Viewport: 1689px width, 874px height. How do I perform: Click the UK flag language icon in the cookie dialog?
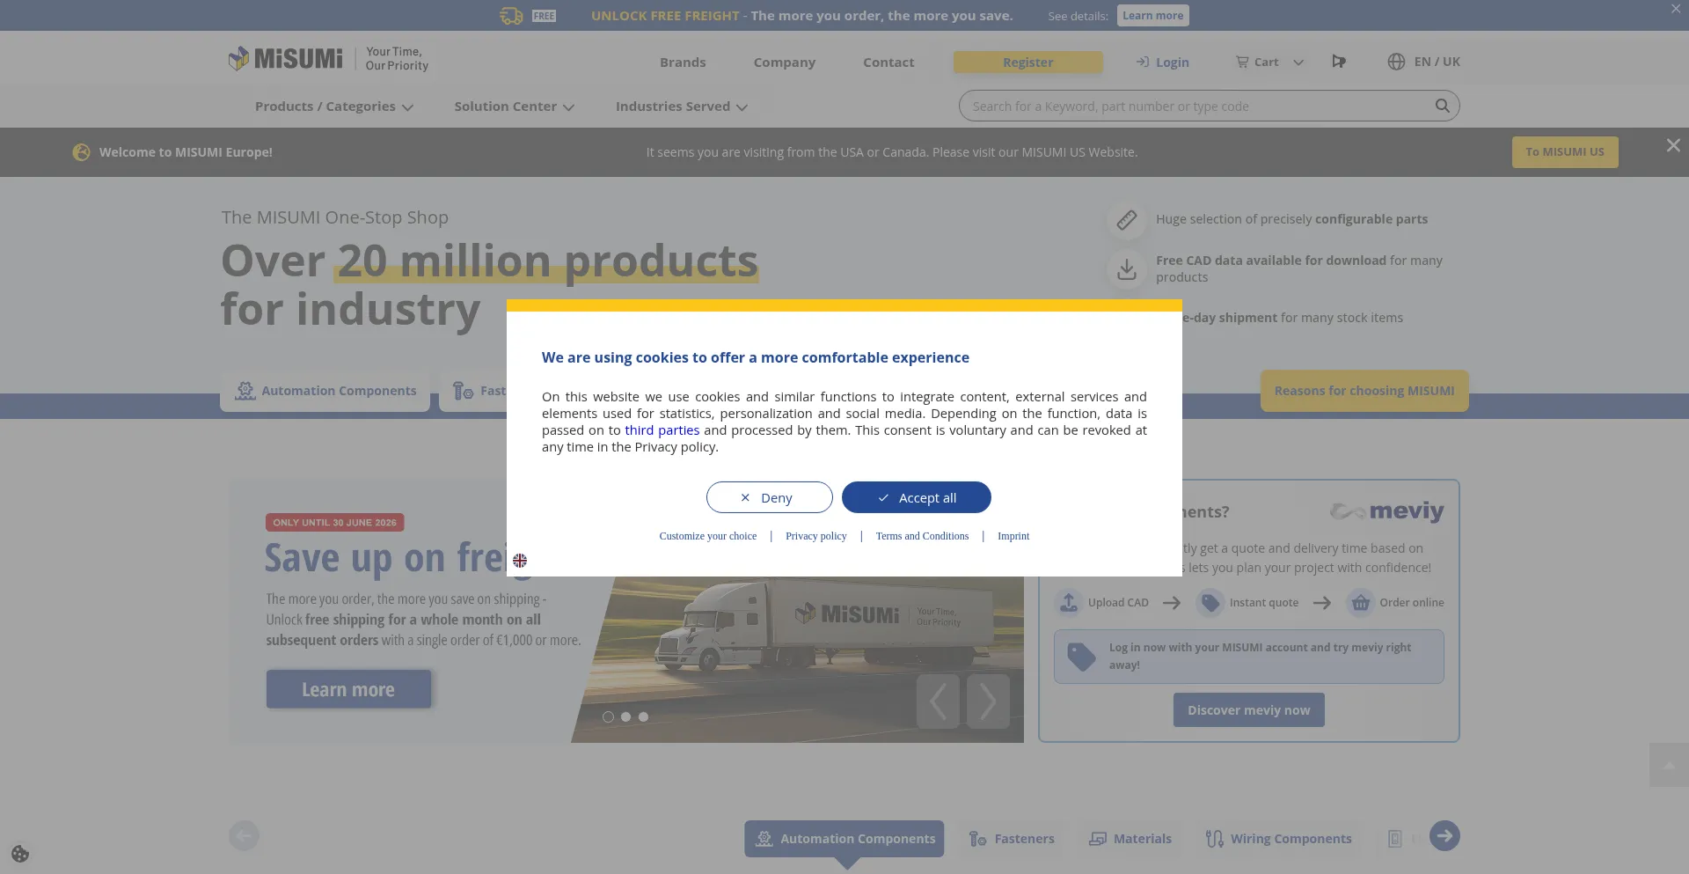point(520,561)
